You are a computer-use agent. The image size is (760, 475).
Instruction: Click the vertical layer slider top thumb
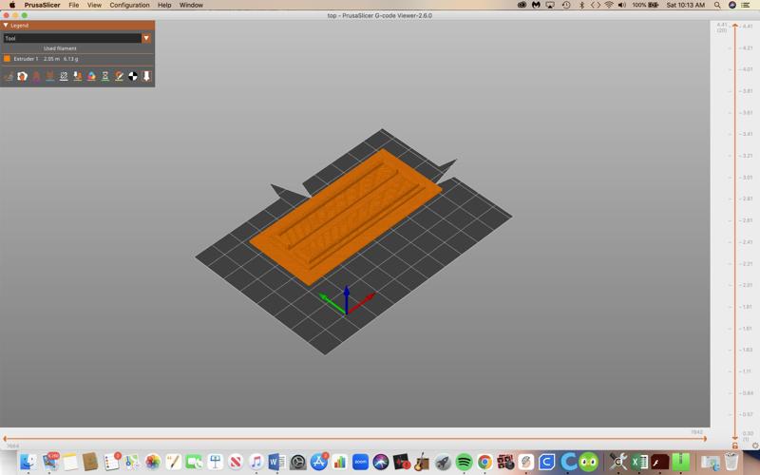coord(735,25)
